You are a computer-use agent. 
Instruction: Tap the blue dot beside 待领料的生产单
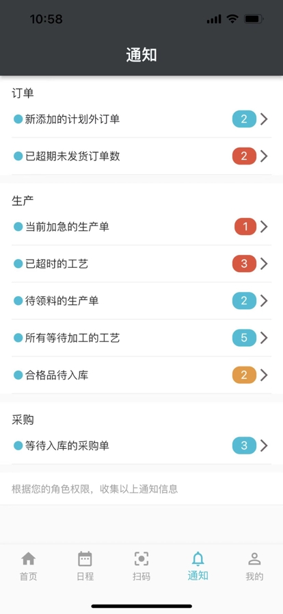point(18,301)
